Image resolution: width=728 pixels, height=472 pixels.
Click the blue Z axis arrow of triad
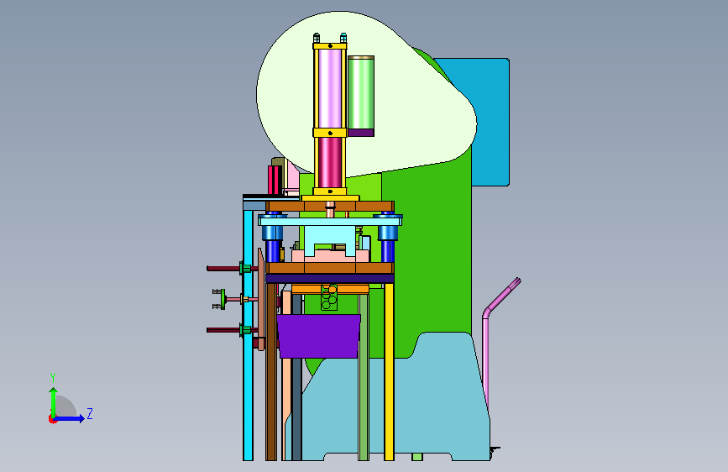70,418
